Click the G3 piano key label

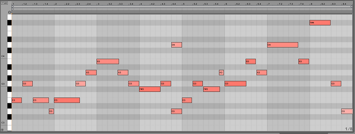pos(3,84)
